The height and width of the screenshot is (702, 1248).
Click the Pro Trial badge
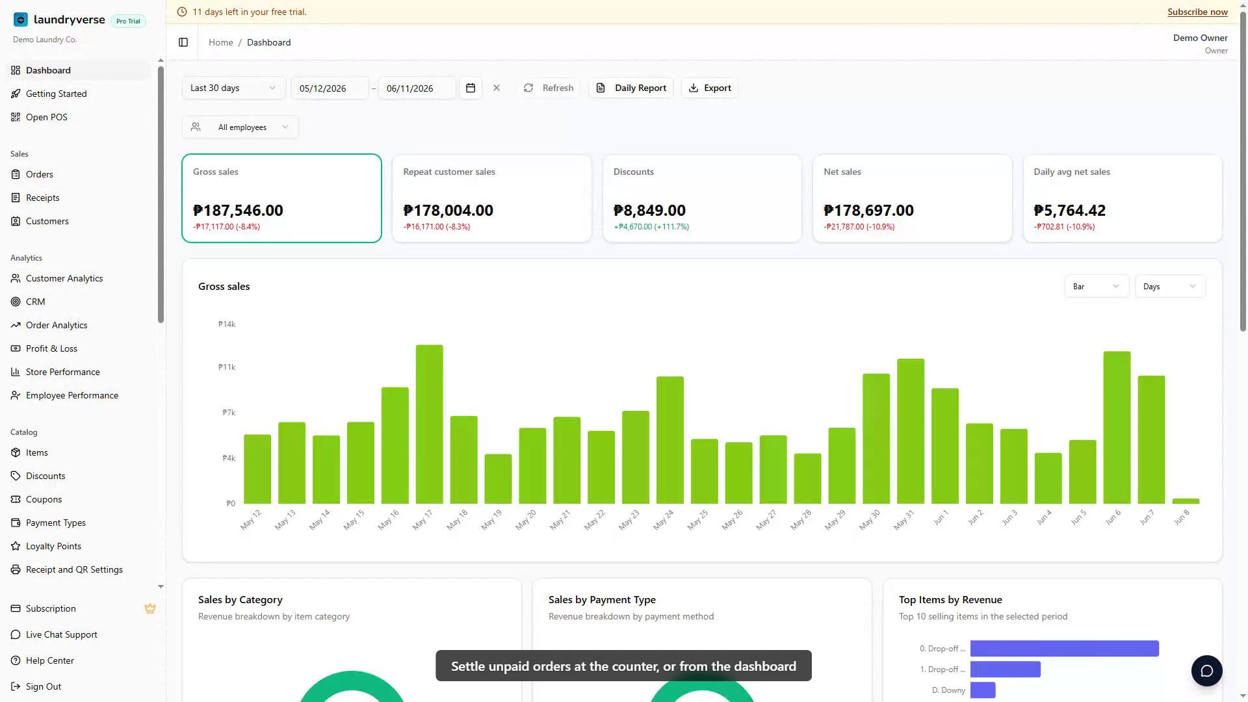pyautogui.click(x=128, y=21)
